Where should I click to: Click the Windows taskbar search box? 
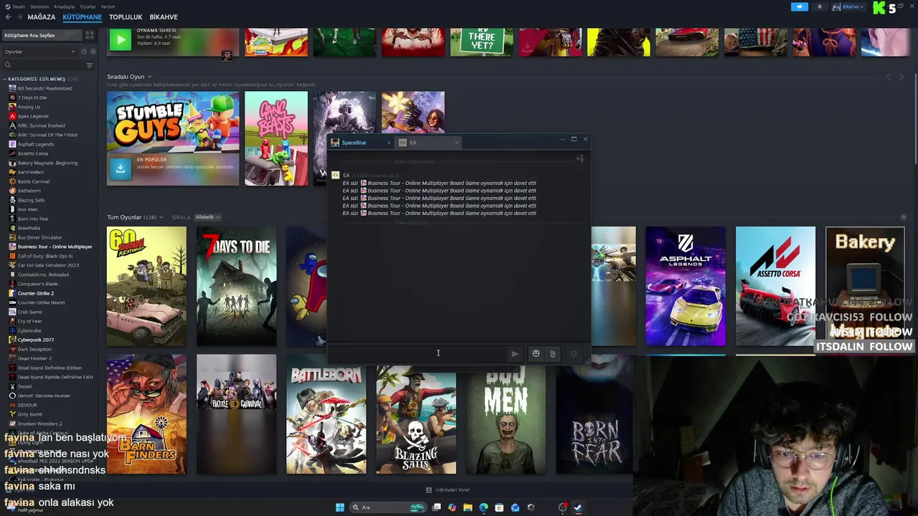388,507
